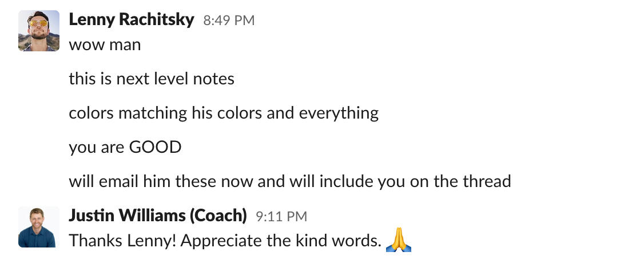This screenshot has width=644, height=268.
Task: Open Lenny Rachitsky's profile via his name
Action: pos(132,20)
